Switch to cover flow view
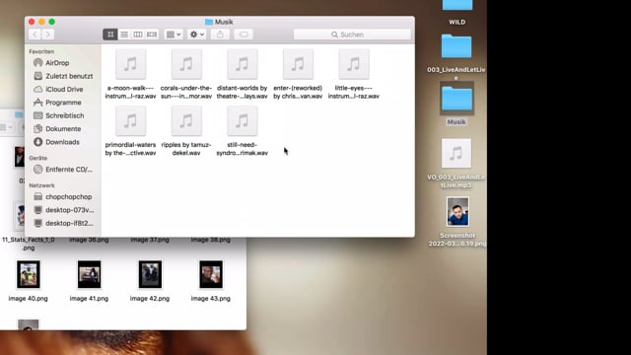Screen dimensions: 631x355 point(152,35)
